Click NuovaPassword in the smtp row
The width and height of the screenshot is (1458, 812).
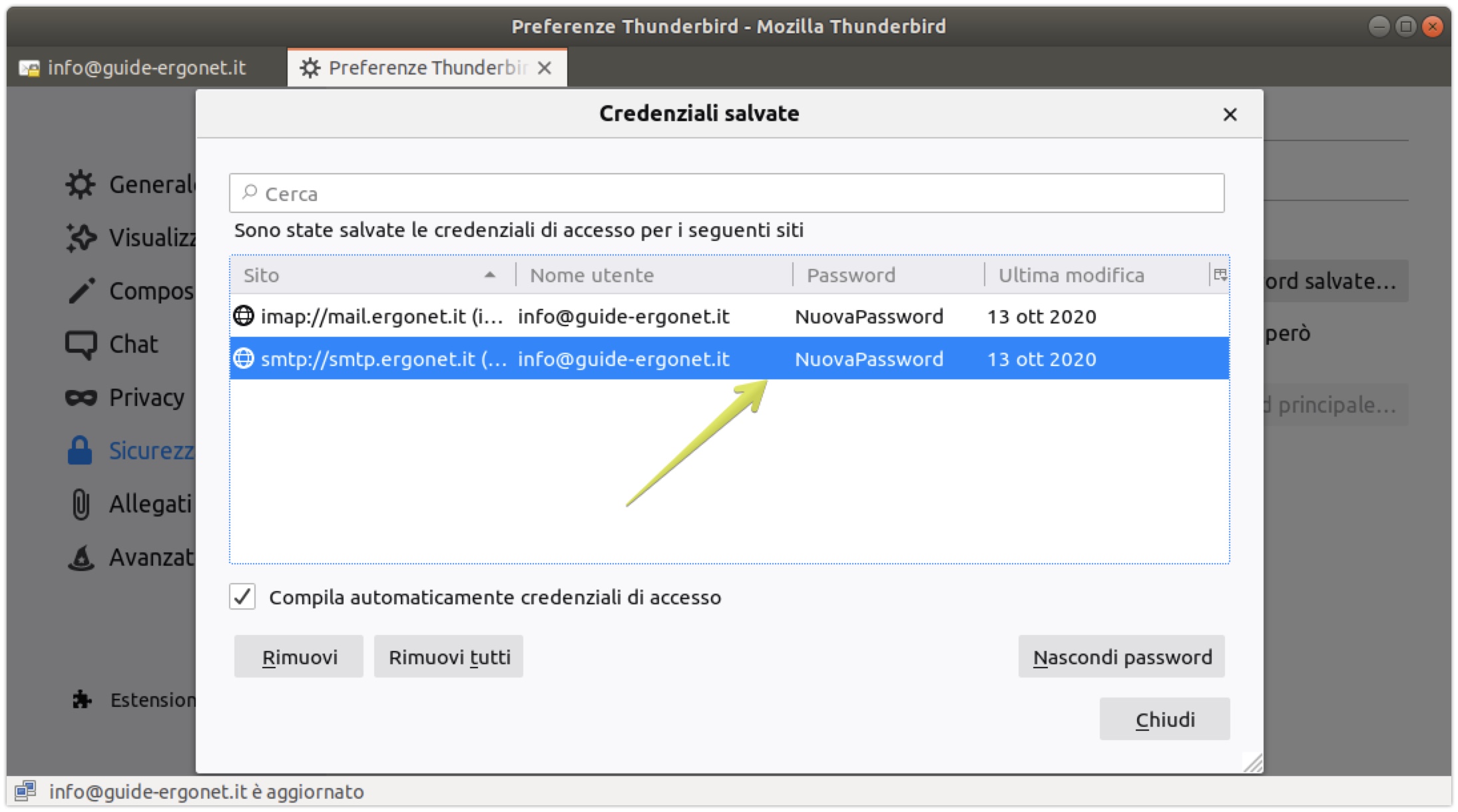[x=869, y=359]
